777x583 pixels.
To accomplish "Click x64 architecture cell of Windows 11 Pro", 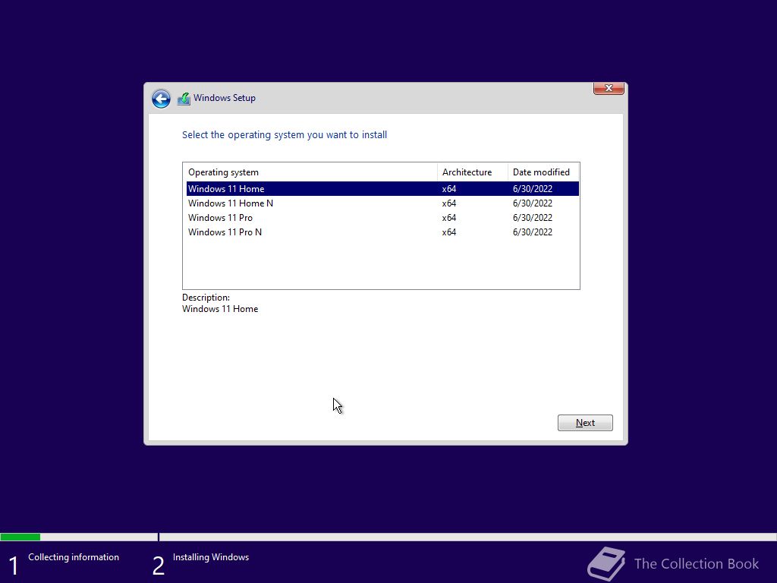I will tap(449, 218).
